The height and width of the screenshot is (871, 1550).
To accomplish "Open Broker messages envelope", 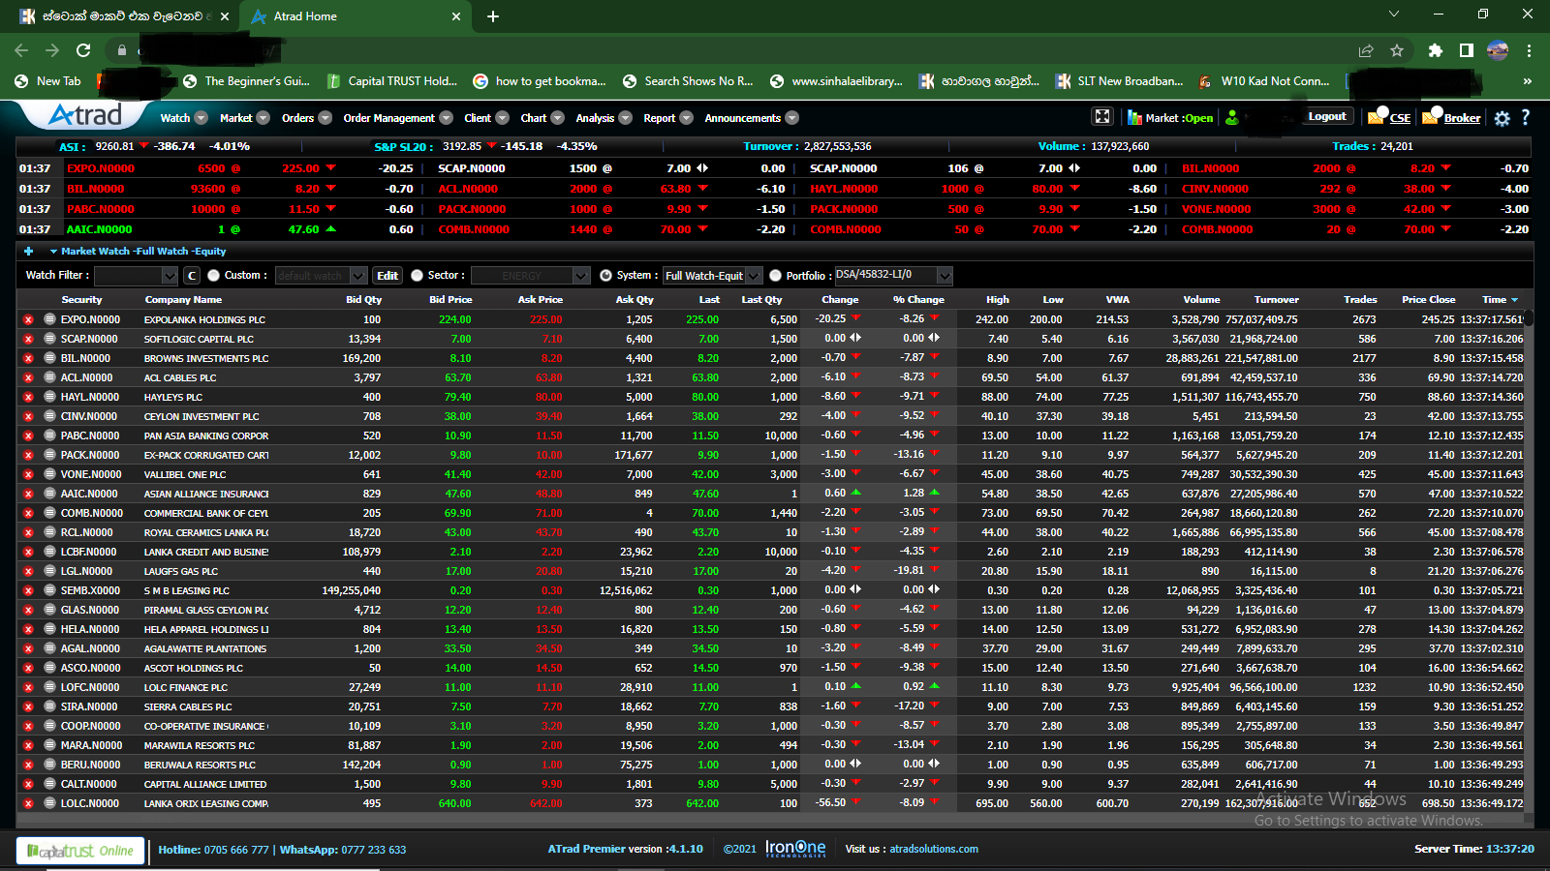I will [x=1431, y=117].
